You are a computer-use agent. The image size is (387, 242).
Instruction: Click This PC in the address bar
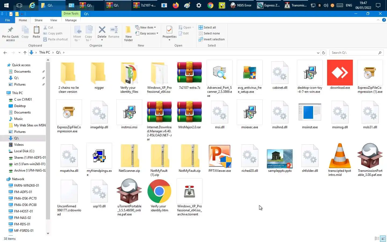(x=45, y=52)
